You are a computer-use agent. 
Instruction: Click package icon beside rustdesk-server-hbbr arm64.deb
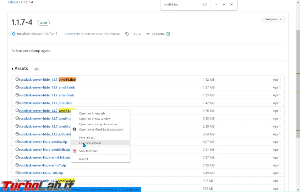(x=17, y=87)
